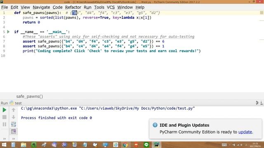Open the Run menu

(87, 7)
